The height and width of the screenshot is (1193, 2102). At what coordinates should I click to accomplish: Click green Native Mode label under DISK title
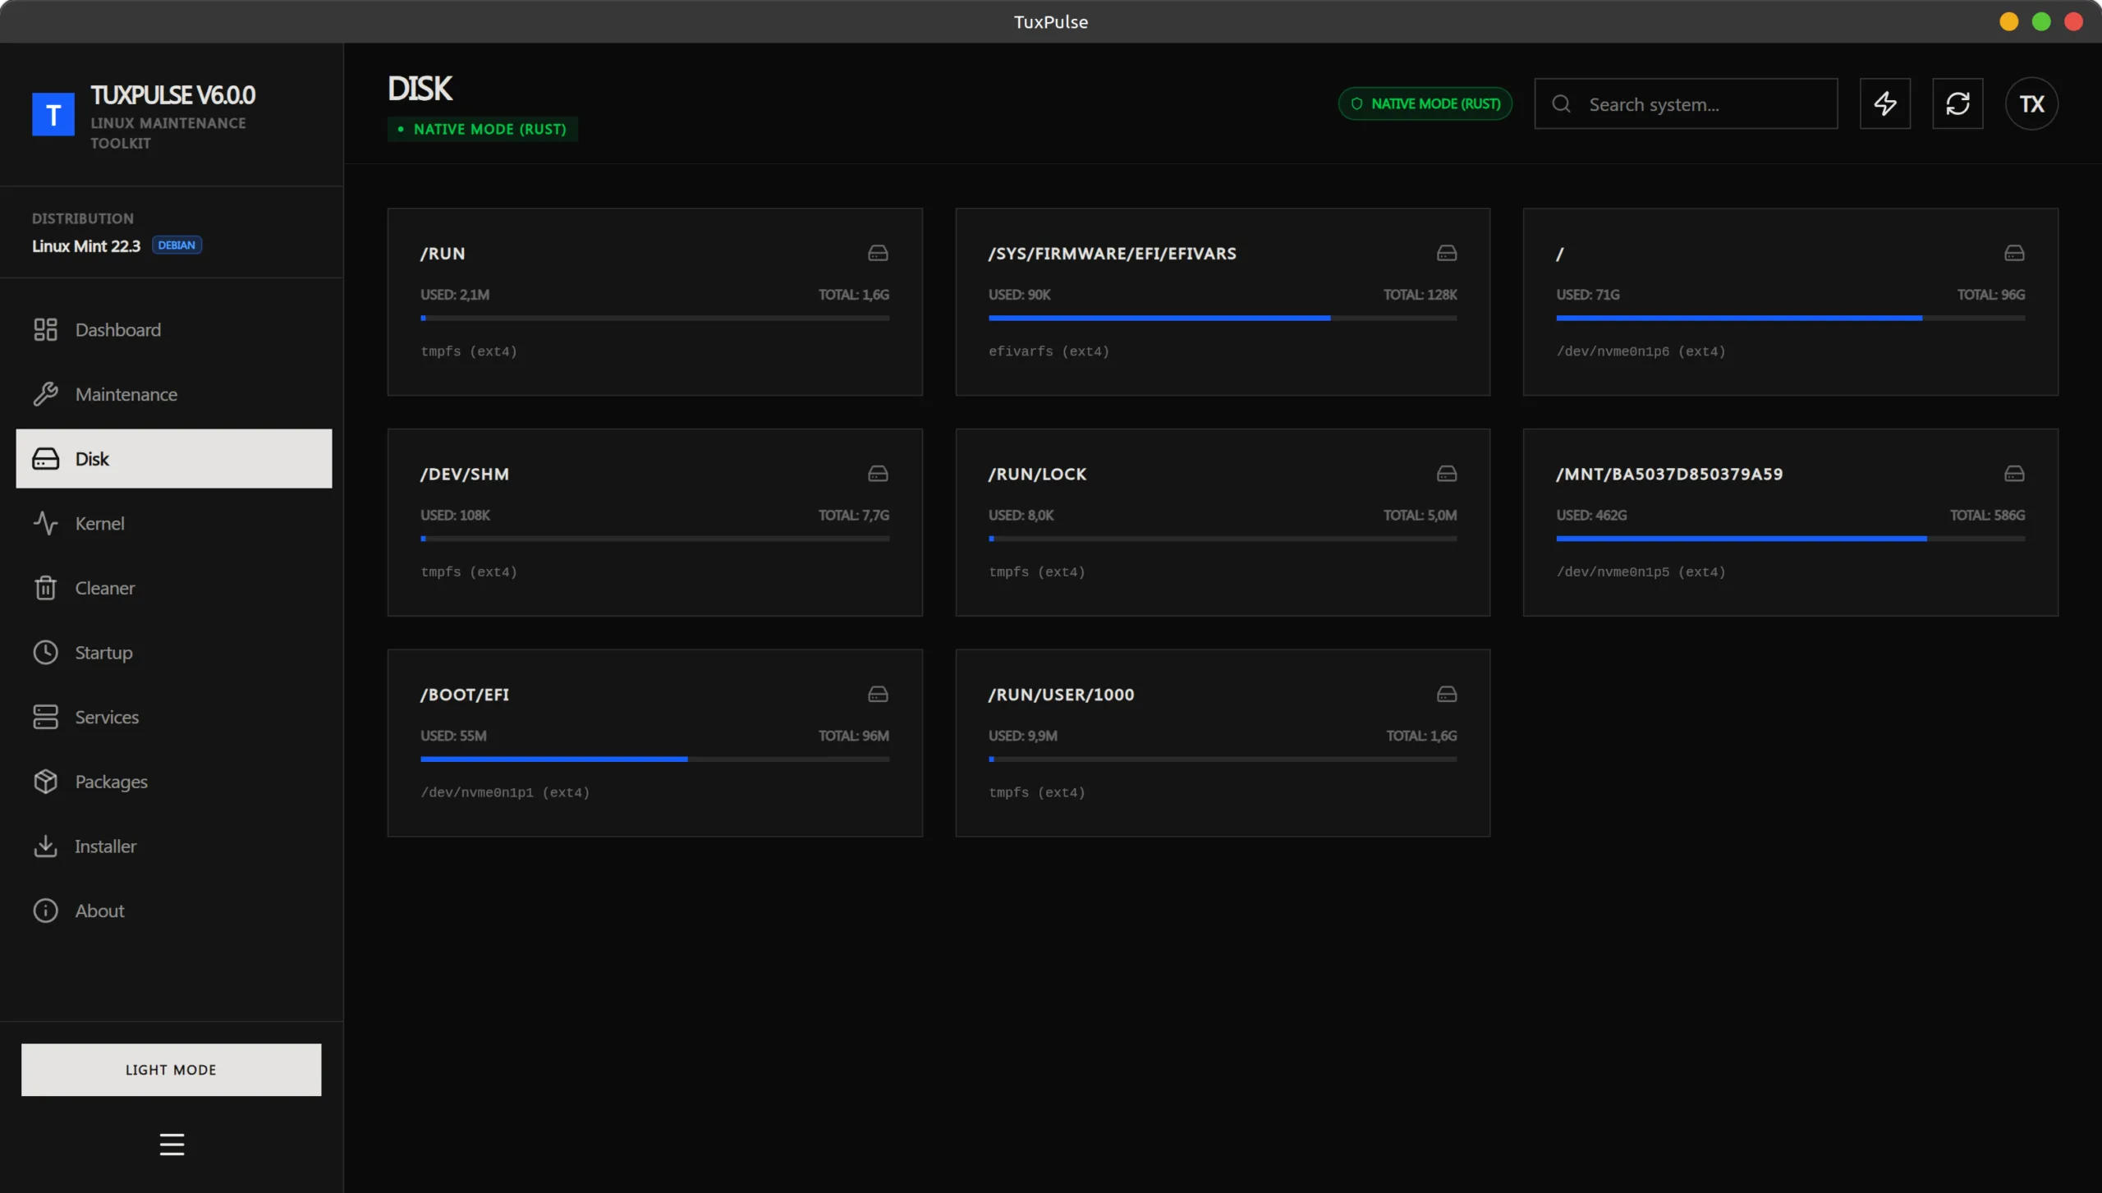point(483,129)
